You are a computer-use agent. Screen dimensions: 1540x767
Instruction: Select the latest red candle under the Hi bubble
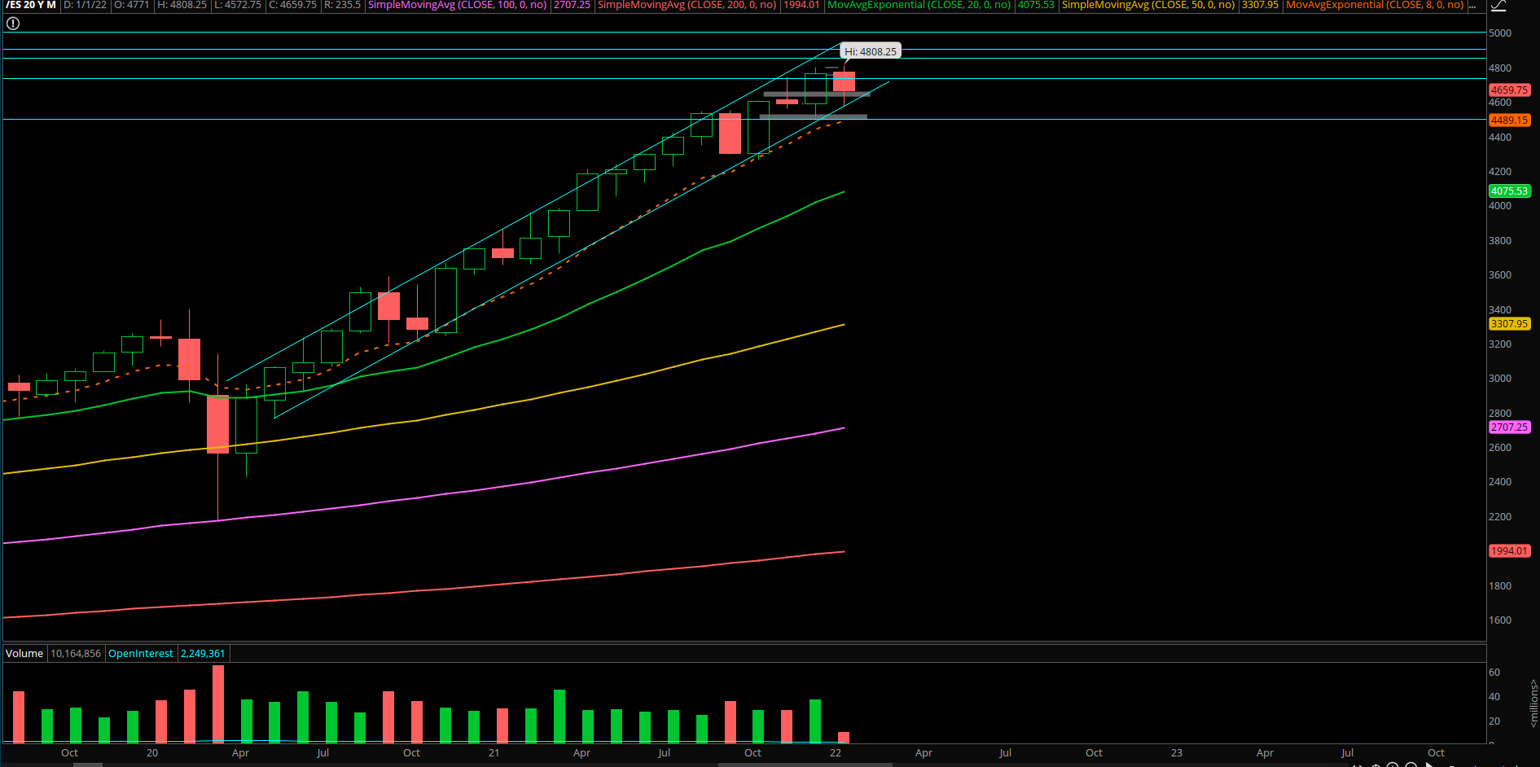tap(844, 81)
